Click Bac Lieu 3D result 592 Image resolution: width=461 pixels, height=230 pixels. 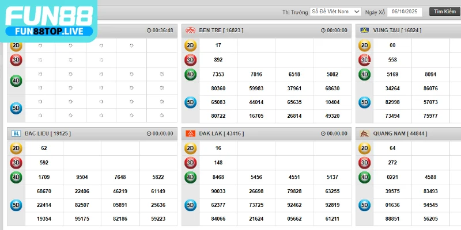pos(44,163)
